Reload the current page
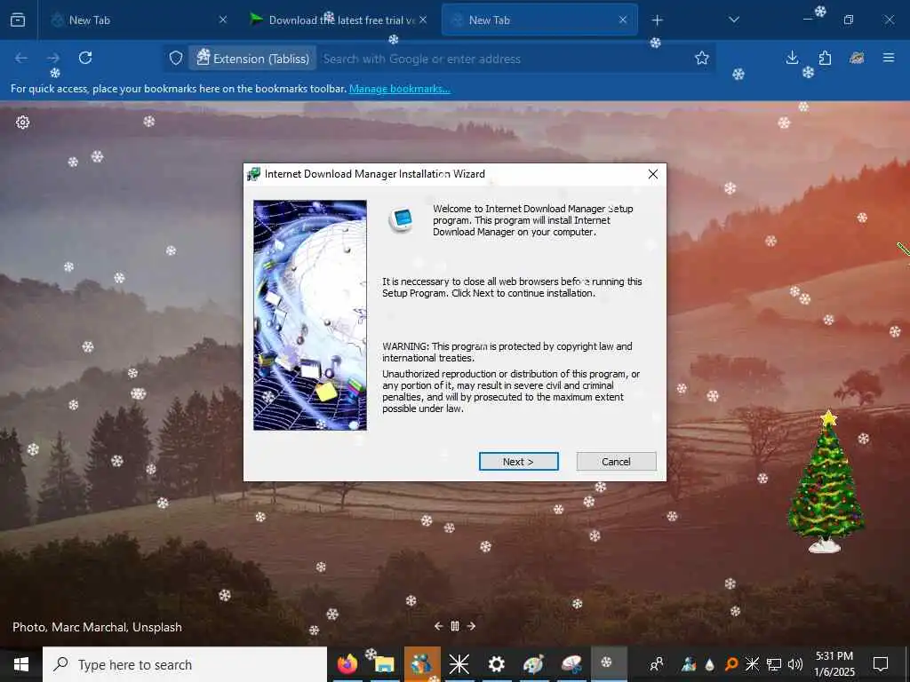This screenshot has height=682, width=910. (x=85, y=58)
